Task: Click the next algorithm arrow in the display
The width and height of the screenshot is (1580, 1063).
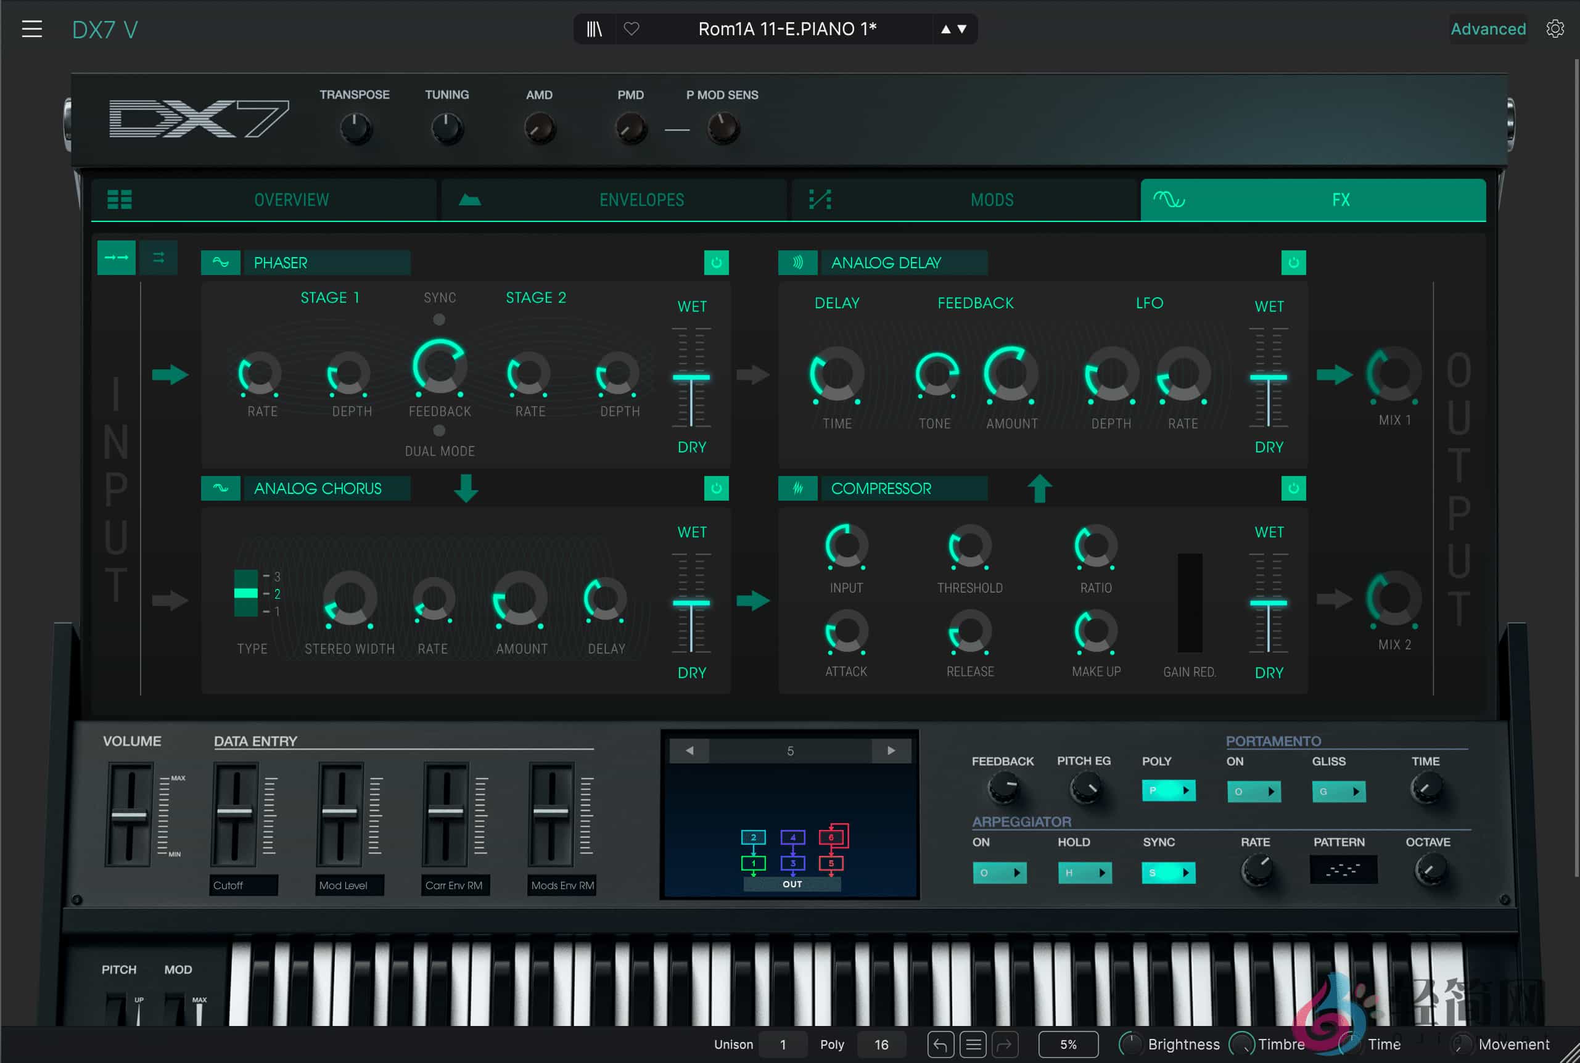Action: pyautogui.click(x=891, y=750)
